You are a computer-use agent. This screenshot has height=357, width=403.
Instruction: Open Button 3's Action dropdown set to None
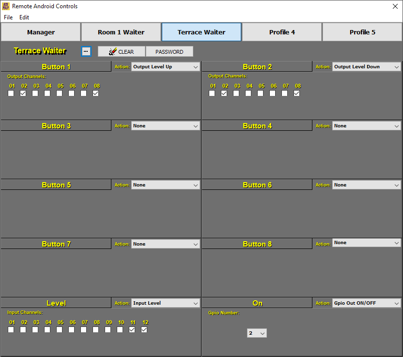[165, 125]
